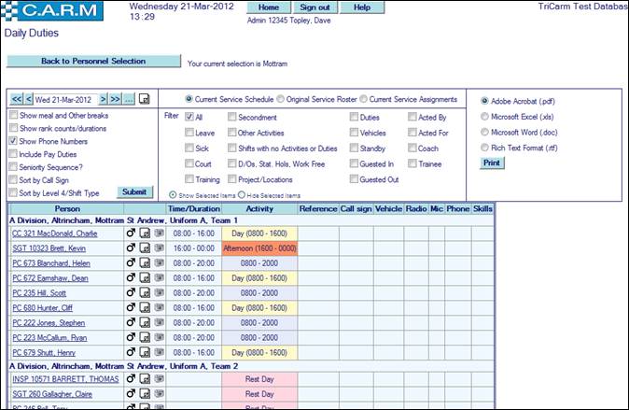
Task: Open the Help menu item
Action: [362, 7]
